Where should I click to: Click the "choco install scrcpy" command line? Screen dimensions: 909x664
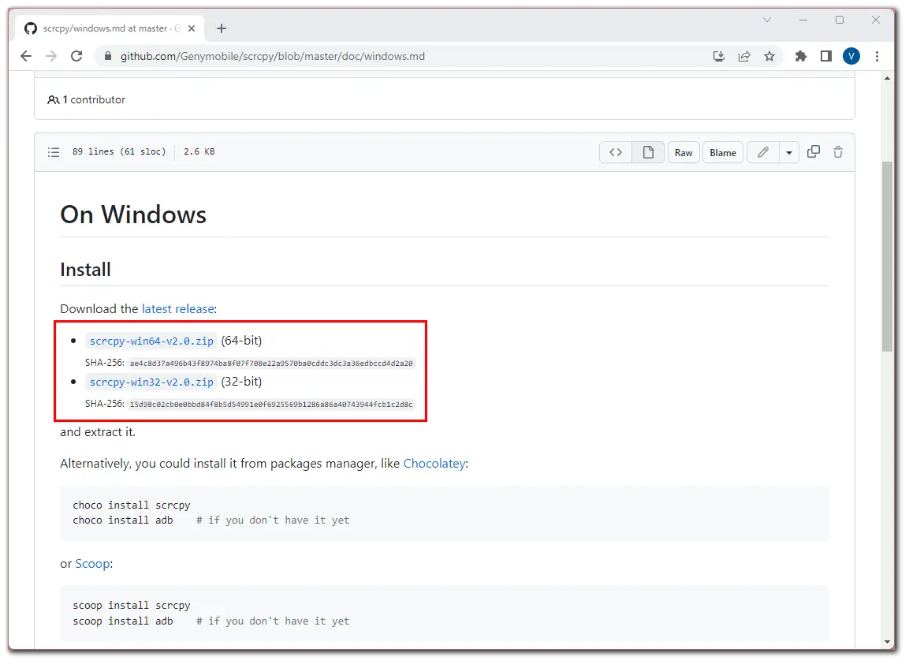pyautogui.click(x=132, y=505)
